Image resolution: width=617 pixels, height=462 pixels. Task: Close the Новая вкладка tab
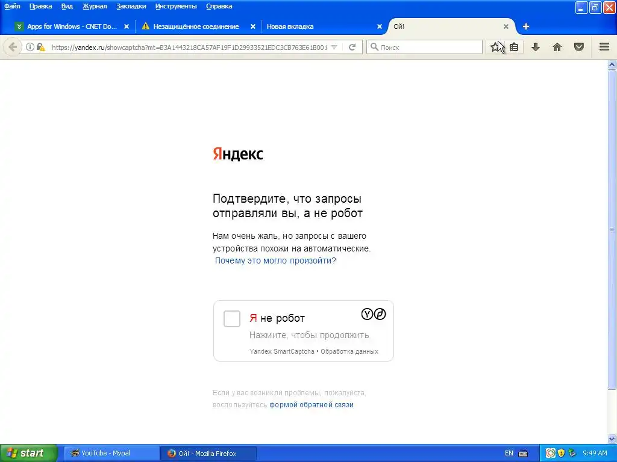coord(380,26)
